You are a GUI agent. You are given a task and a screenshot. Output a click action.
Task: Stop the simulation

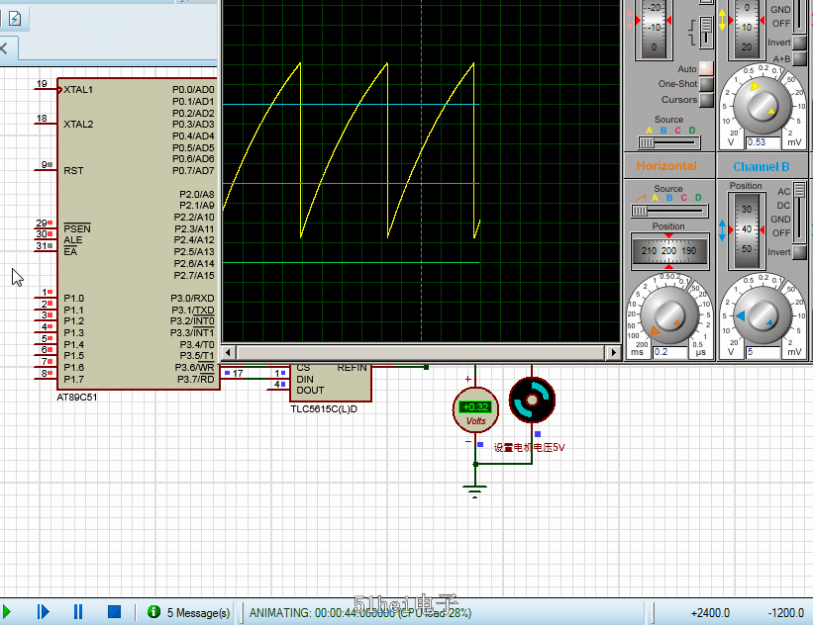[x=114, y=612]
